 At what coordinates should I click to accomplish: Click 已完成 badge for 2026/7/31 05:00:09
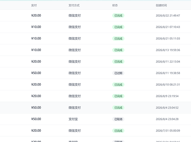coord(118,131)
